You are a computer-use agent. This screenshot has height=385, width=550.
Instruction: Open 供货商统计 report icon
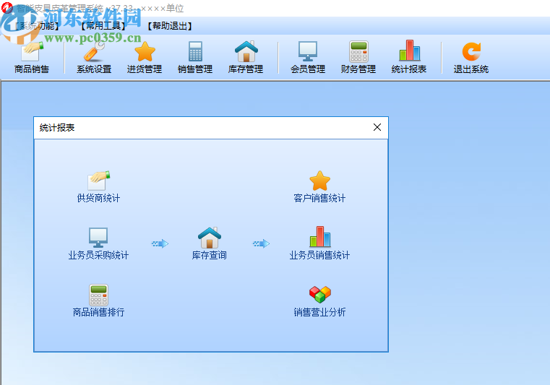(98, 181)
